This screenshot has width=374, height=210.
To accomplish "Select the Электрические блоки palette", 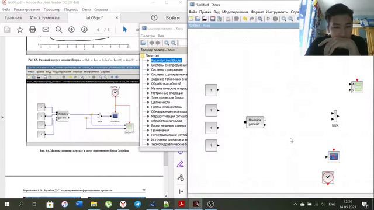I will coord(167,97).
